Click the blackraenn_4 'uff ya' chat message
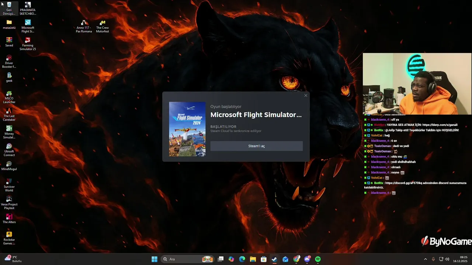The height and width of the screenshot is (265, 472). coord(381,120)
